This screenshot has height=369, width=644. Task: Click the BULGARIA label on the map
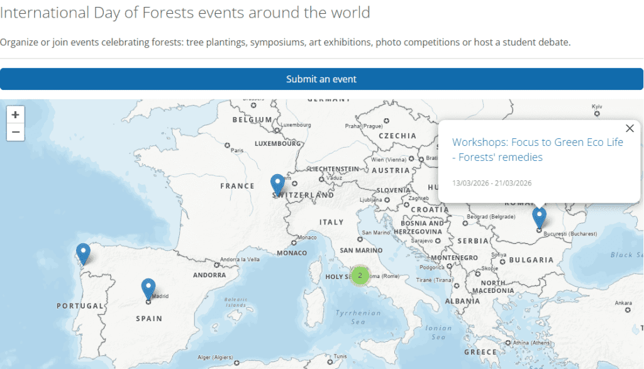tap(531, 260)
